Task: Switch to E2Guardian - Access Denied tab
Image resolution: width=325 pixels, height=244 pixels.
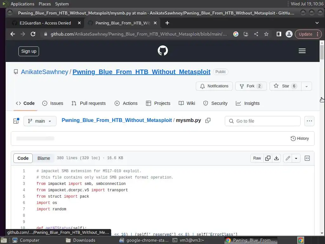Action: coord(45,23)
